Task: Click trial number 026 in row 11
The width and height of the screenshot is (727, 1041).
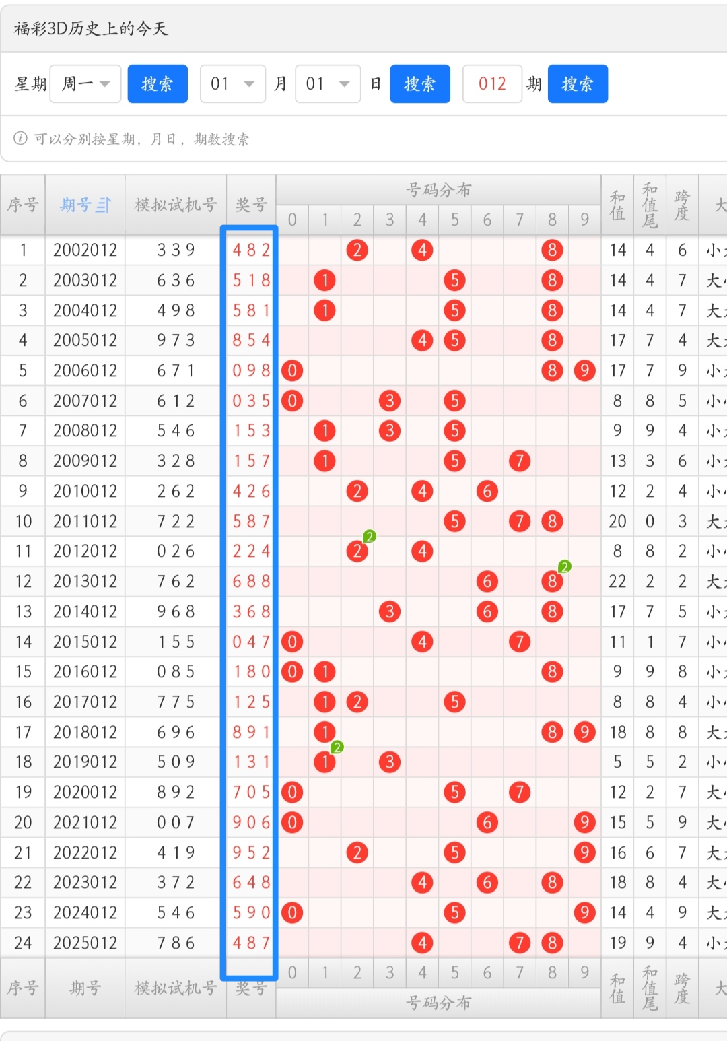Action: [176, 551]
